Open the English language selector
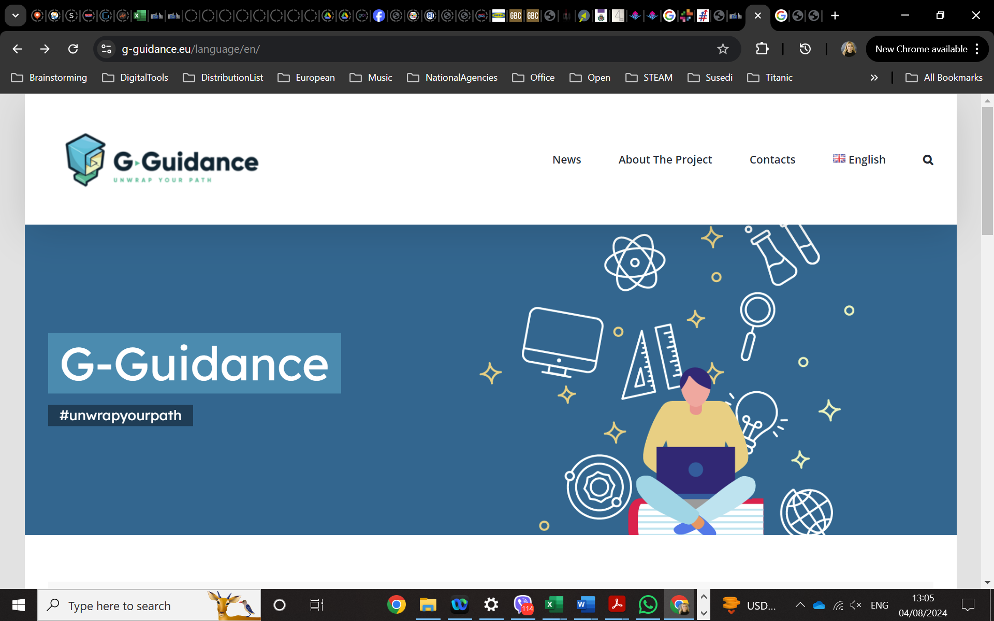Screen dimensions: 994x621 (859, 159)
